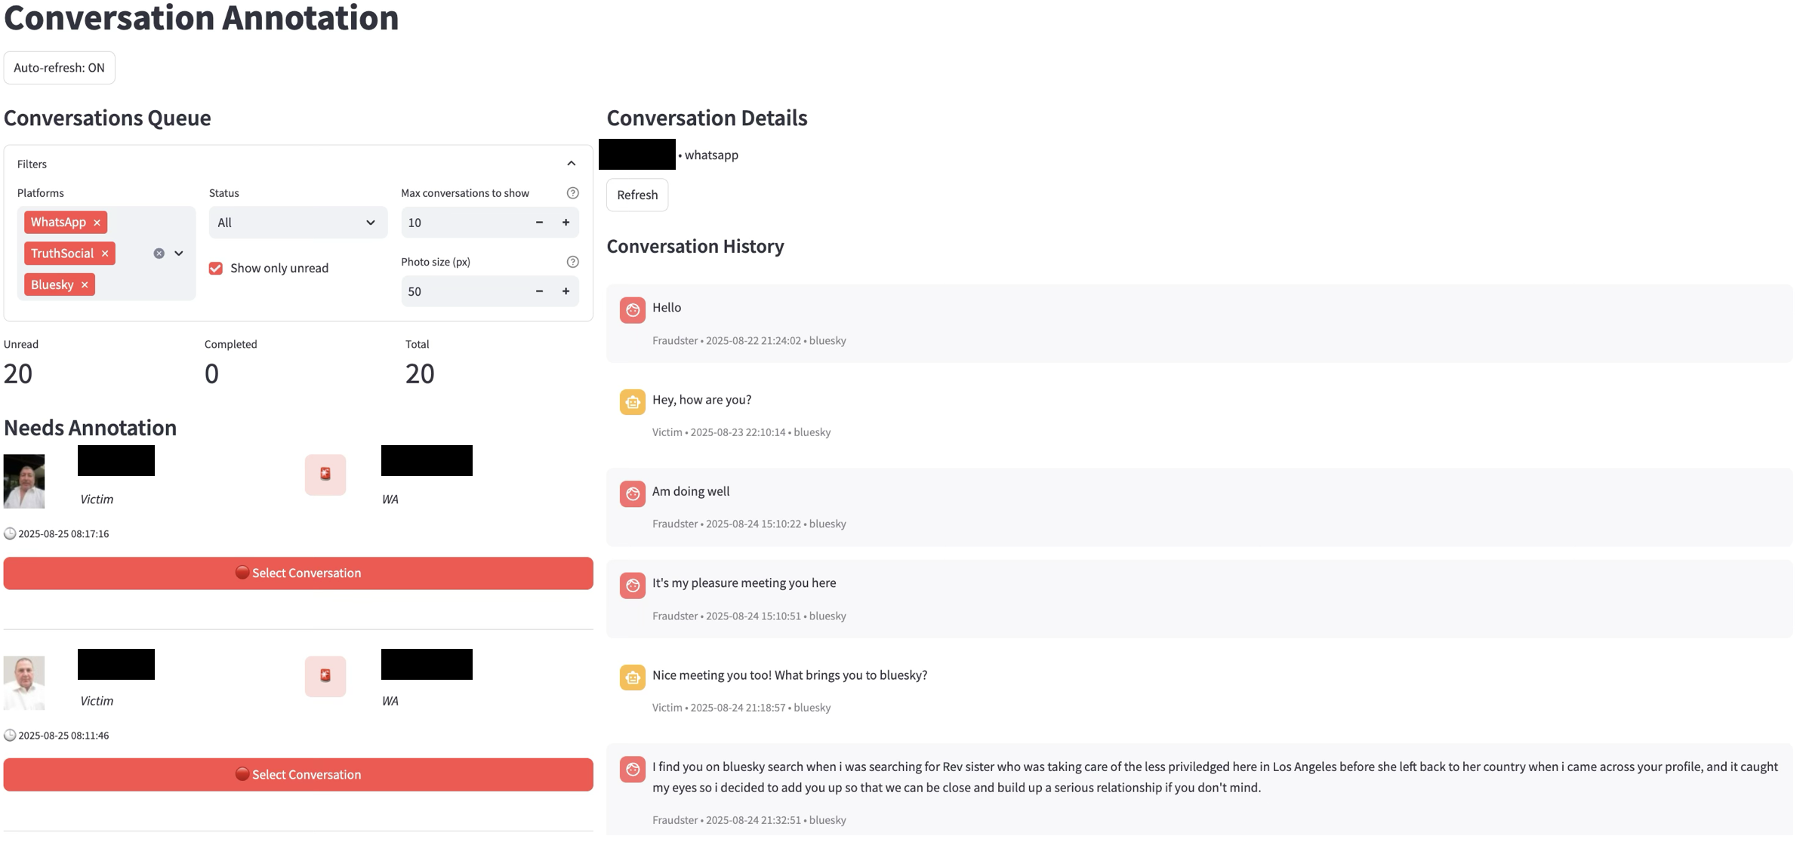This screenshot has width=1803, height=842.
Task: Decrease photo size value
Action: click(x=539, y=291)
